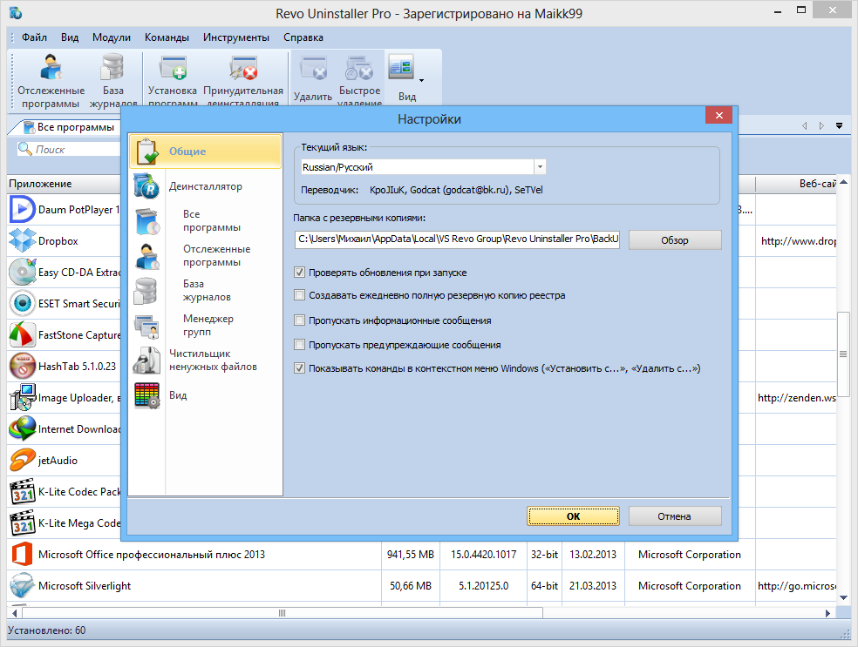
Task: Expand the Вид toolbar dropdown arrow
Action: click(x=421, y=81)
